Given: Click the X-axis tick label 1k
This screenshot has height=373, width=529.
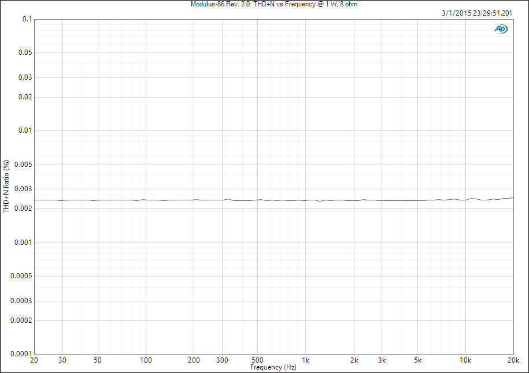Looking at the screenshot, I should point(306,360).
